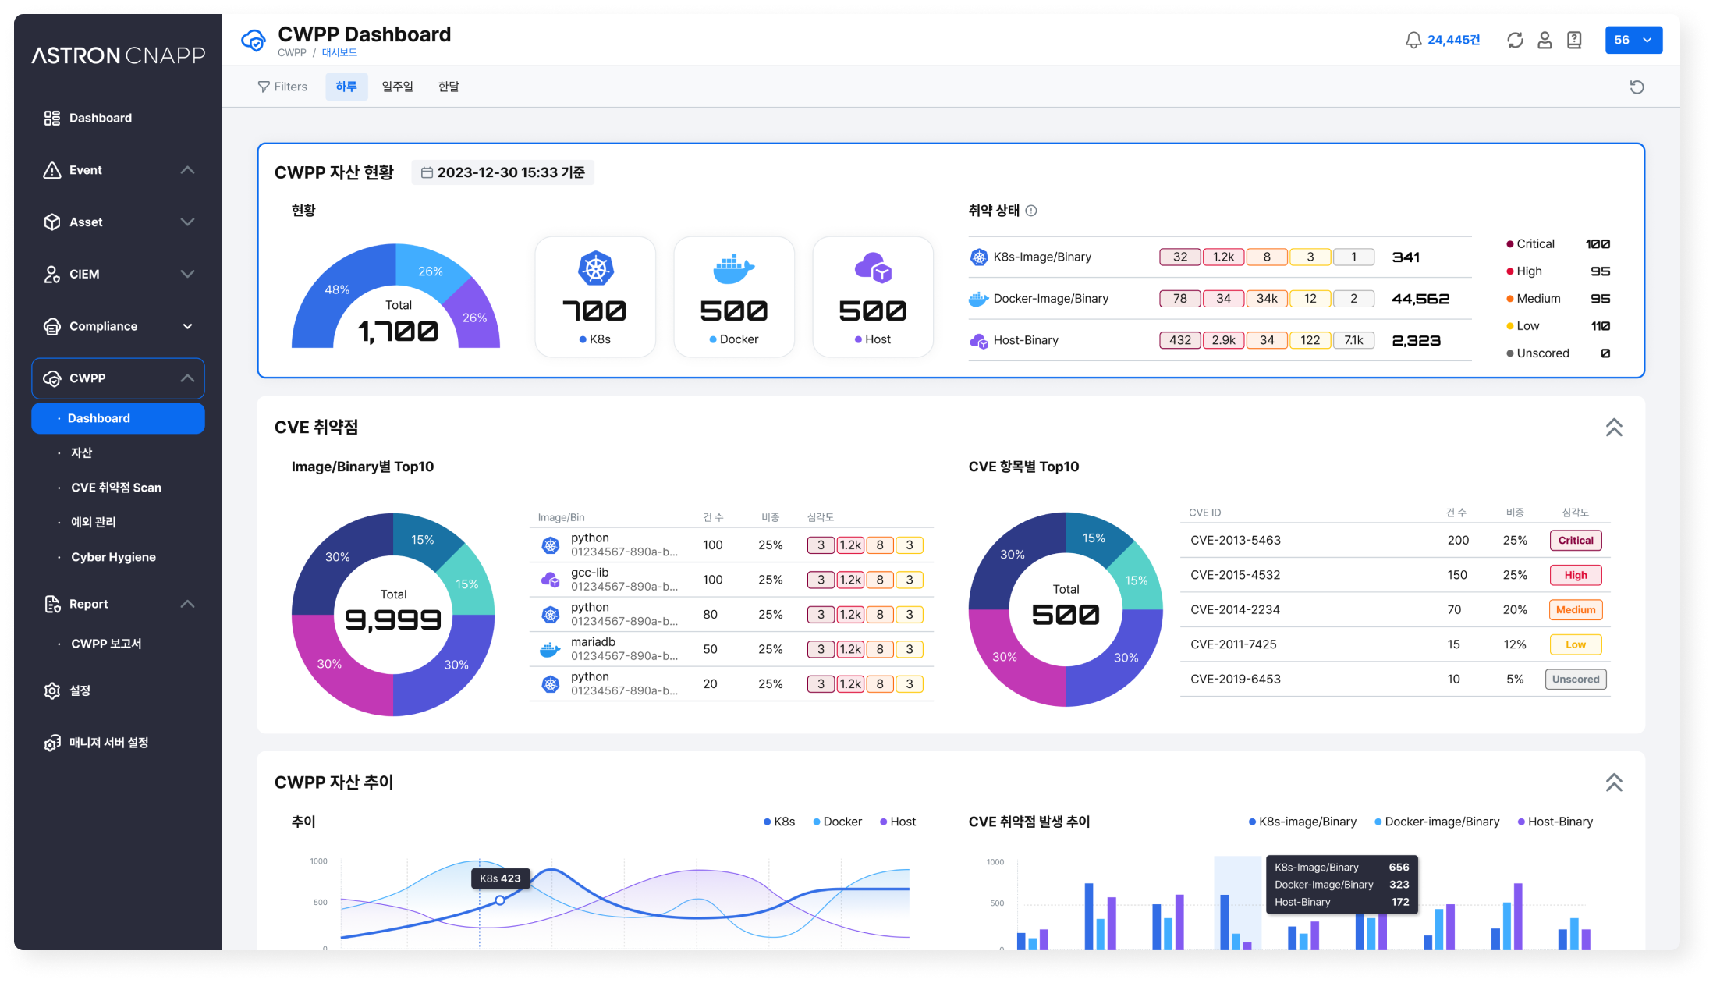The width and height of the screenshot is (1713, 983).
Task: Click the CWPP Dashboard cloud logo icon
Action: (x=254, y=41)
